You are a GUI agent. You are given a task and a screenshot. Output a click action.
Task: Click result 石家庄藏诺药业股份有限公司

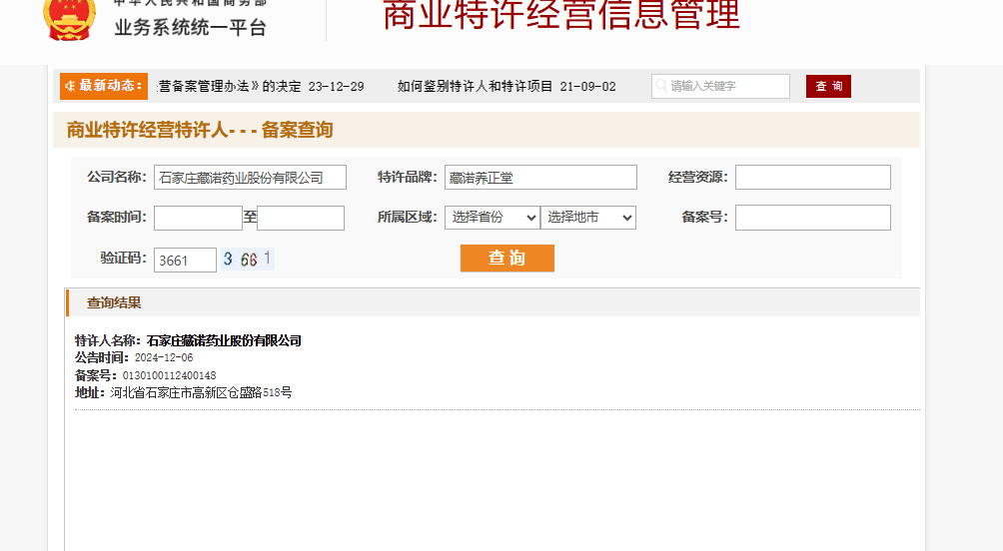[x=224, y=340]
